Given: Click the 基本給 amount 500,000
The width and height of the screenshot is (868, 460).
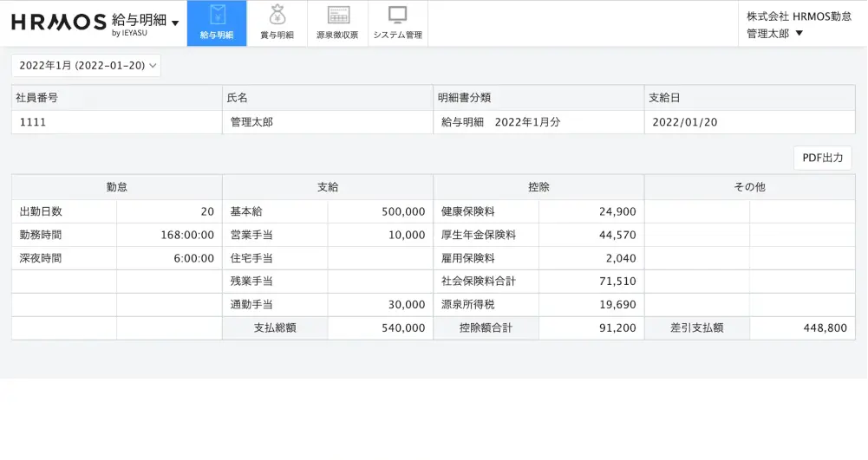Looking at the screenshot, I should coord(403,211).
